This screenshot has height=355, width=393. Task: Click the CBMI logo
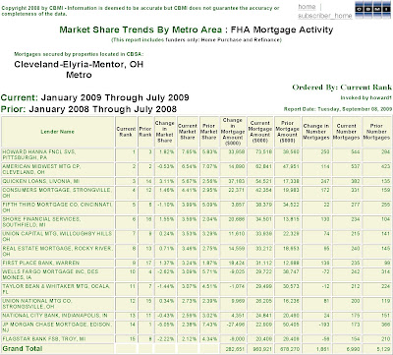[372, 10]
